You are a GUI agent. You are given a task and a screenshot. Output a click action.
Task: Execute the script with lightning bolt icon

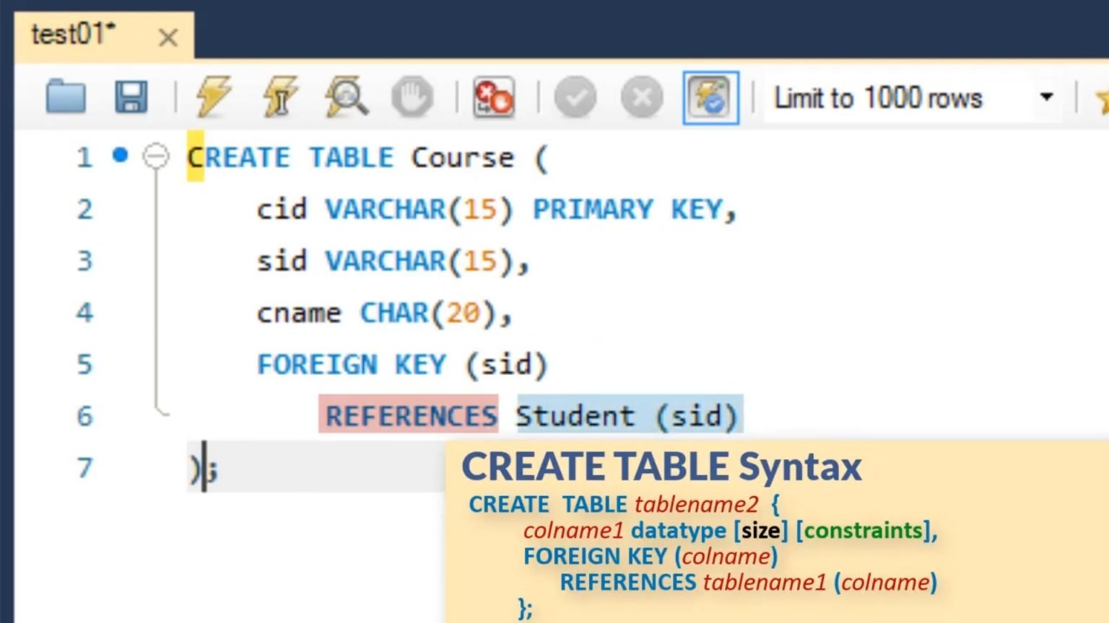[214, 97]
